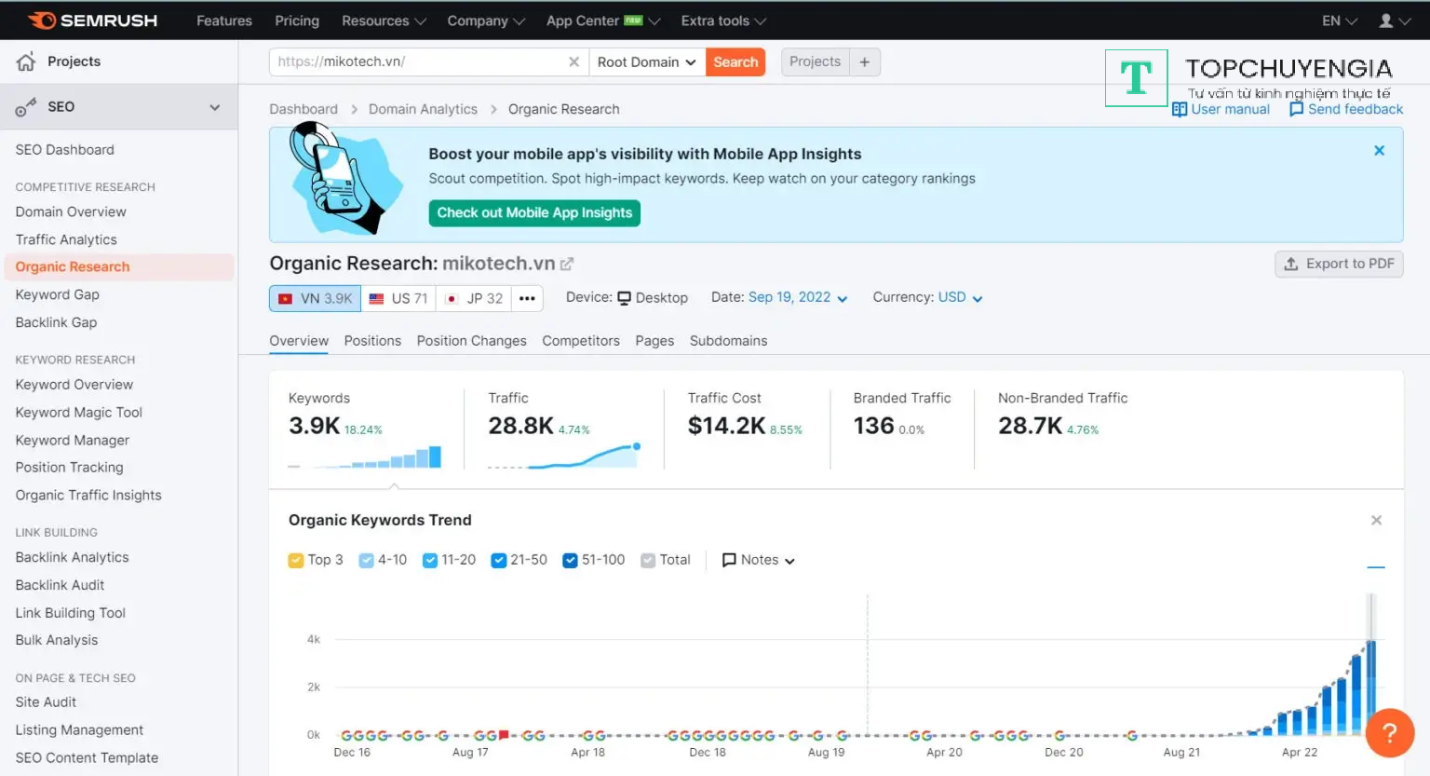Open Features in the top navigation
This screenshot has height=776, width=1430.
click(x=224, y=20)
